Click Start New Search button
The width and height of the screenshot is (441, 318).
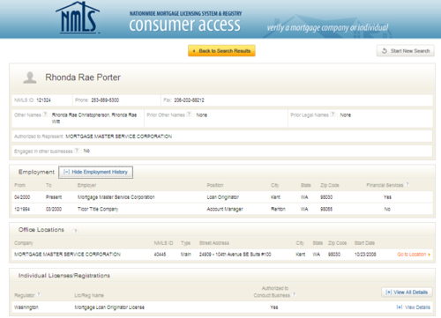tap(406, 51)
